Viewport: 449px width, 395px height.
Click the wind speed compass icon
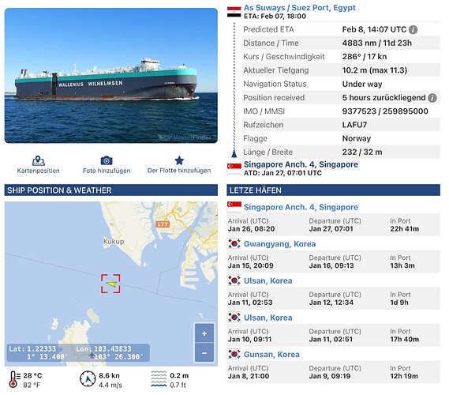pos(88,379)
